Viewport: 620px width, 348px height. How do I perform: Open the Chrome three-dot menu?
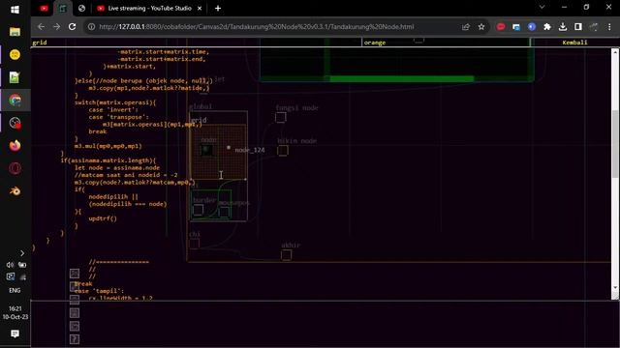(x=609, y=27)
